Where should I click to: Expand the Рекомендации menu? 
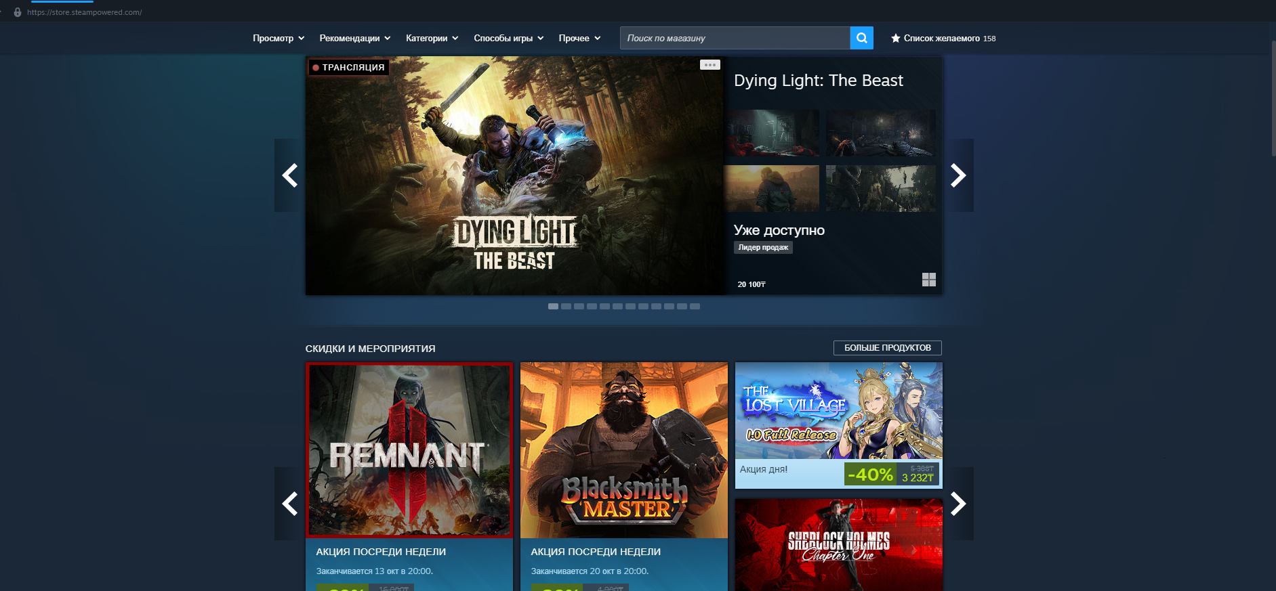click(355, 39)
